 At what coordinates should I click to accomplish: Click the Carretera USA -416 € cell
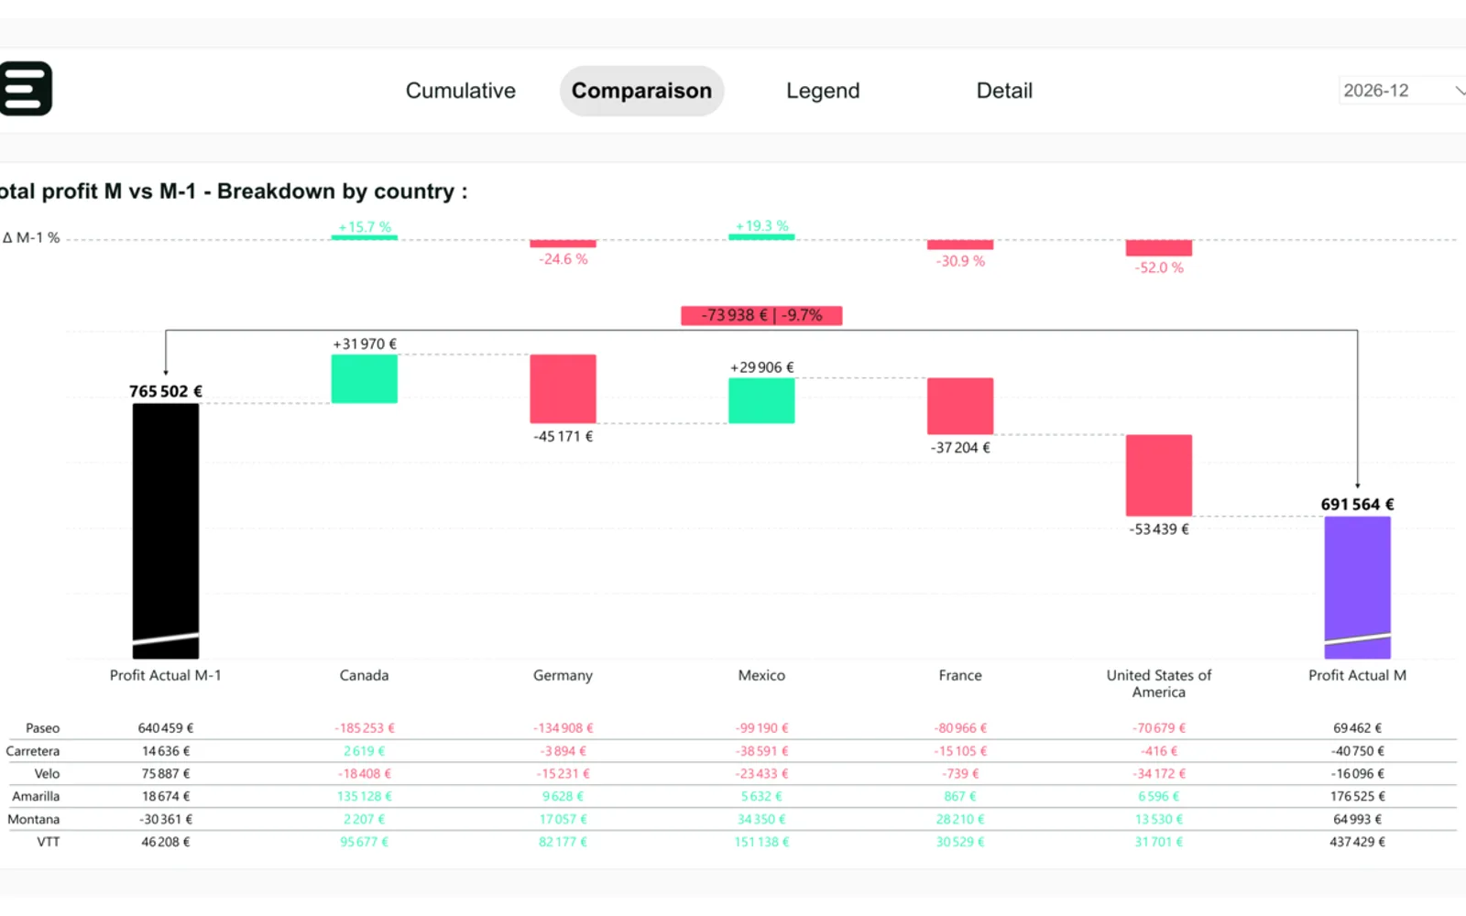(1159, 751)
